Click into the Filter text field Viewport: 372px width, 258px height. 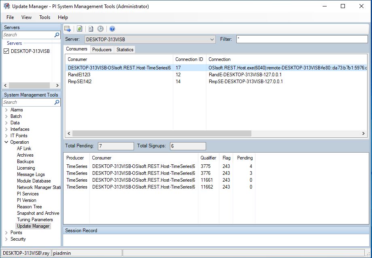pyautogui.click(x=301, y=40)
